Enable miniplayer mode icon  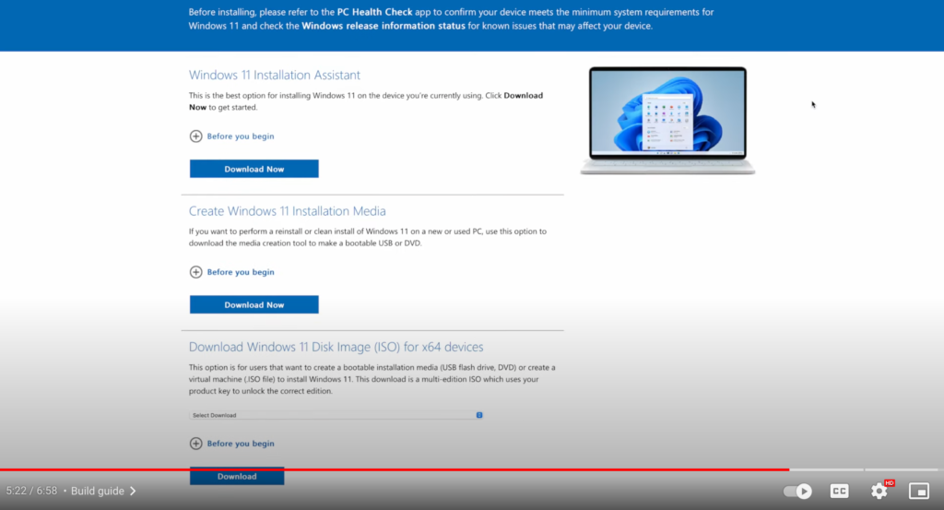tap(919, 491)
